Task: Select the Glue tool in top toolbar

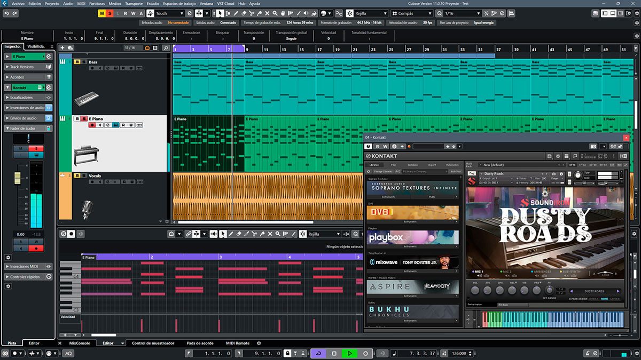Action: coord(259,13)
